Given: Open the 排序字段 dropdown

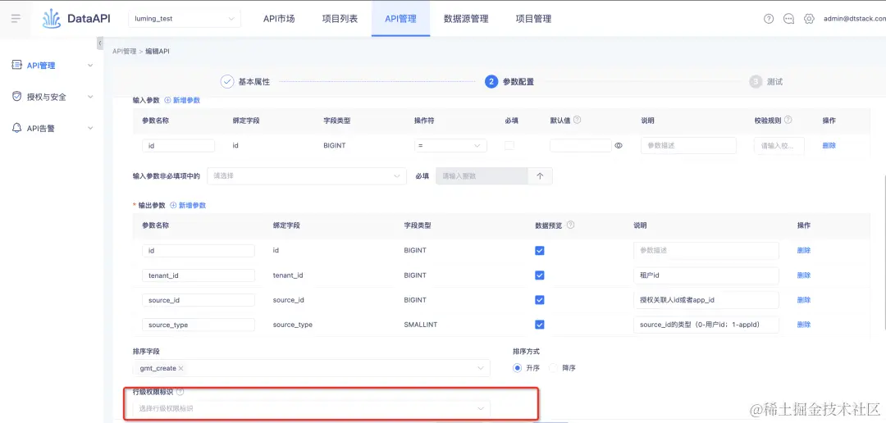Looking at the screenshot, I should point(312,368).
